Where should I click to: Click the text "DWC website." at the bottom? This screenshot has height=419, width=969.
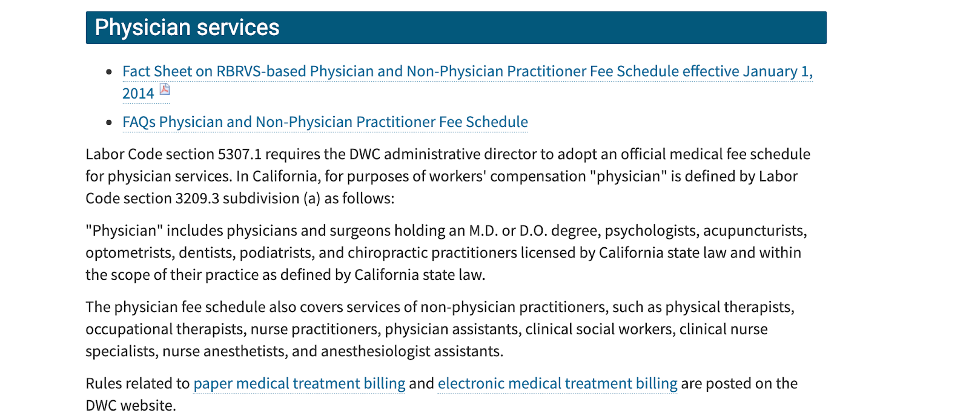[x=131, y=406]
